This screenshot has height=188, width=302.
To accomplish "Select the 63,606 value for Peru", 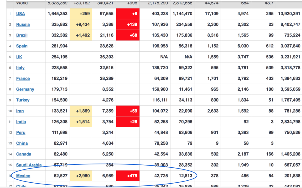I will [186, 133].
